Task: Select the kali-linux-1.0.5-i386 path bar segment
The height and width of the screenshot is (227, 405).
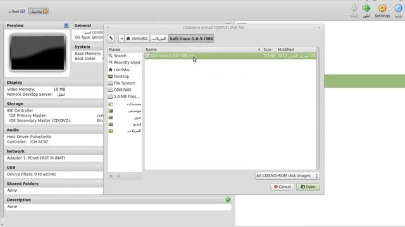Action: pyautogui.click(x=191, y=38)
